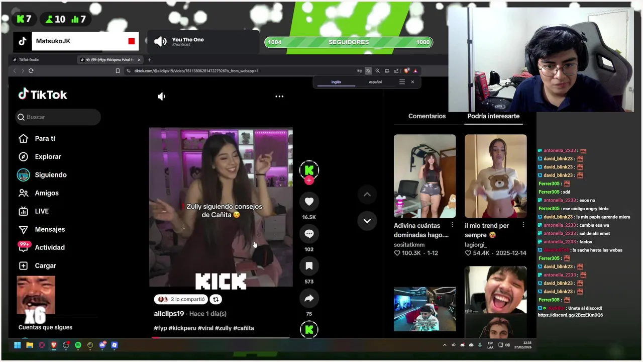Close the translate popup

pyautogui.click(x=412, y=82)
